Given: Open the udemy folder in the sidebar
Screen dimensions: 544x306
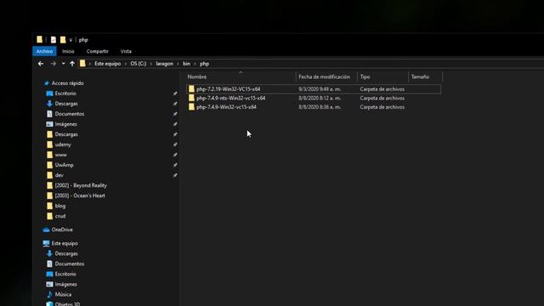Looking at the screenshot, I should 63,144.
